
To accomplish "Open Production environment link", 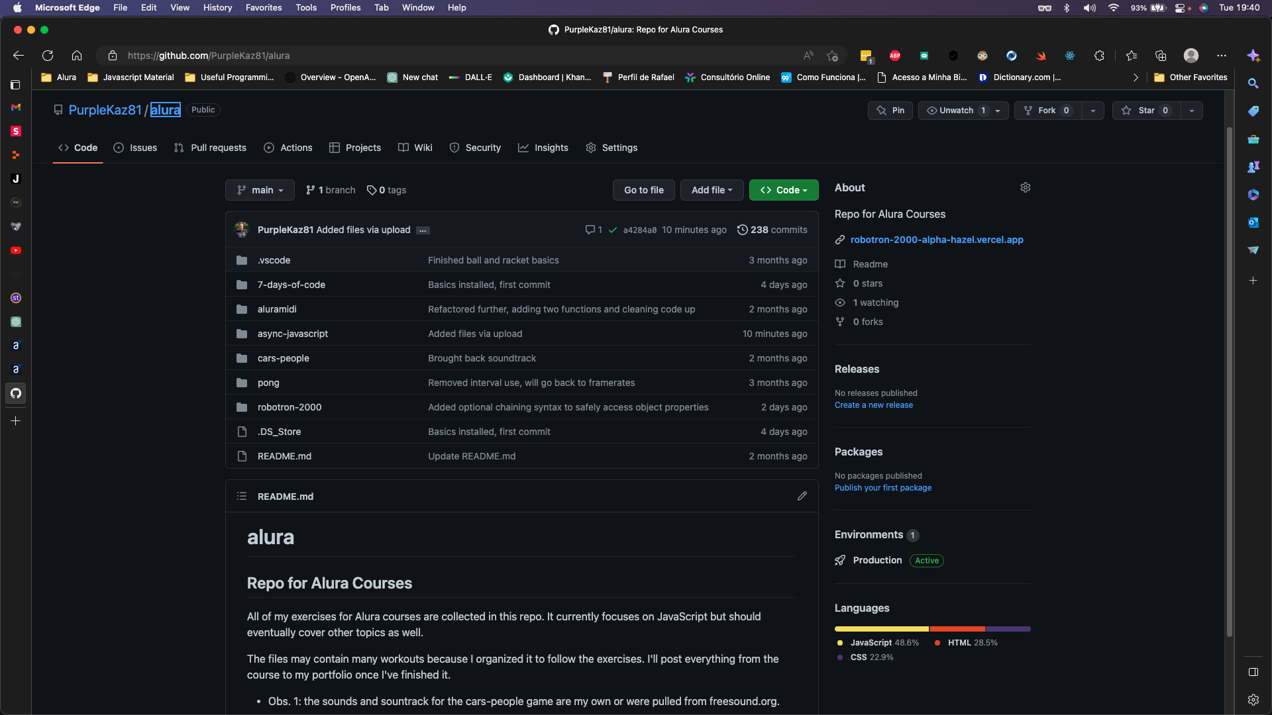I will coord(877,560).
